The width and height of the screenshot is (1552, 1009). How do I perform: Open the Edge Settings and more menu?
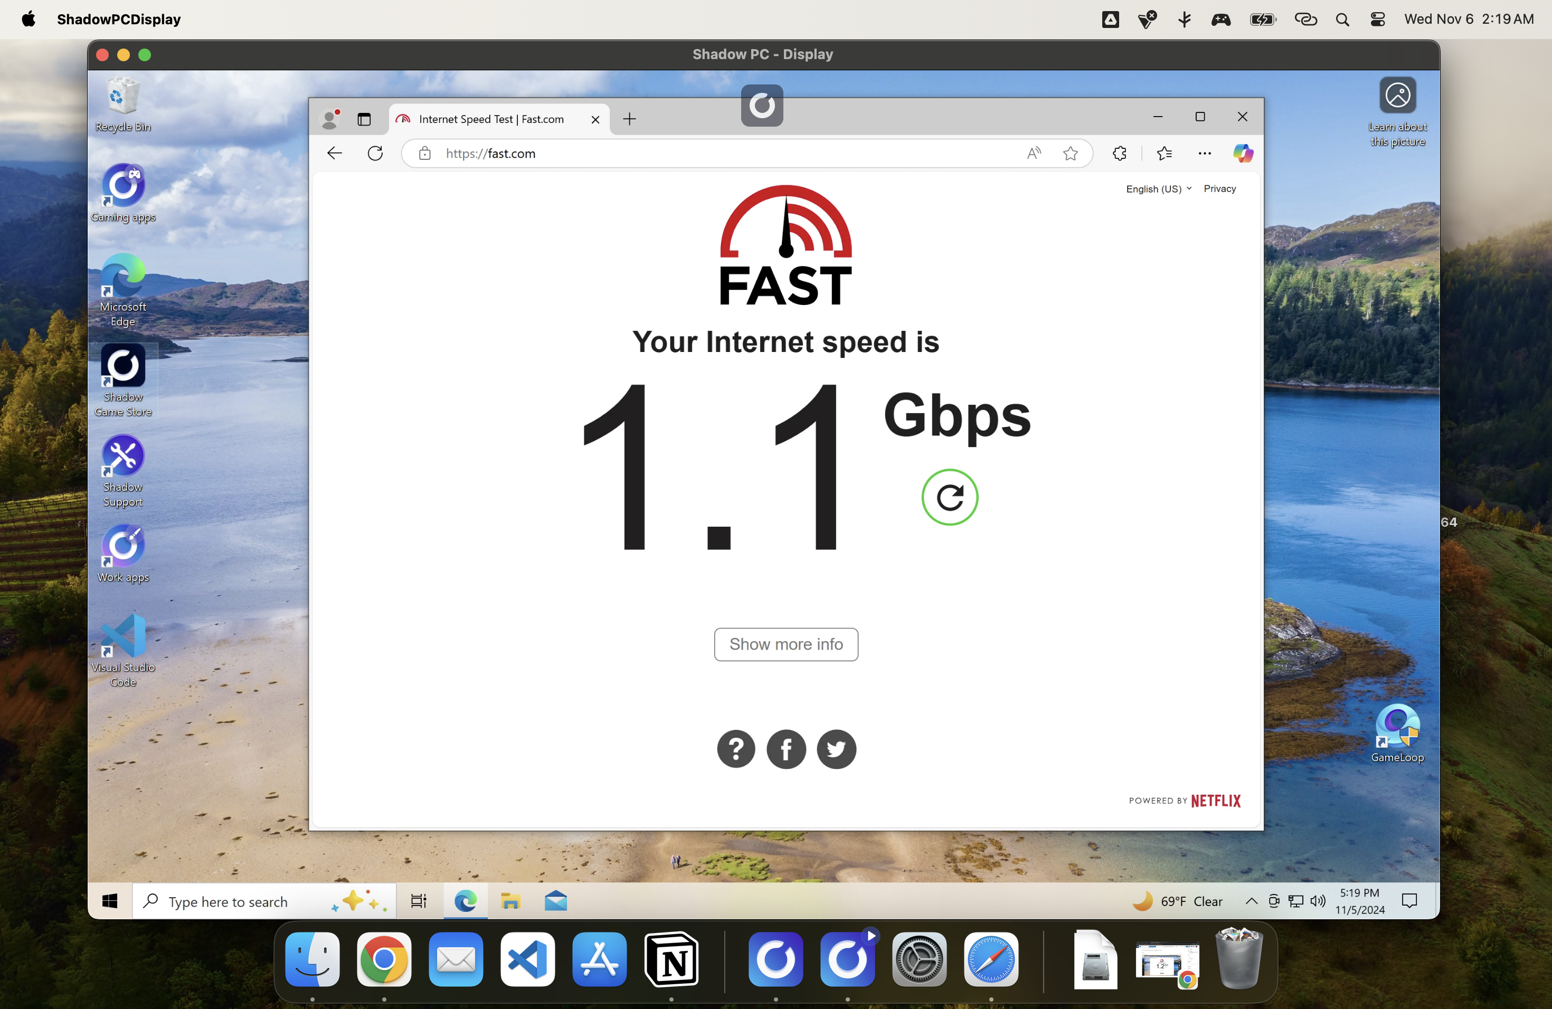point(1205,153)
